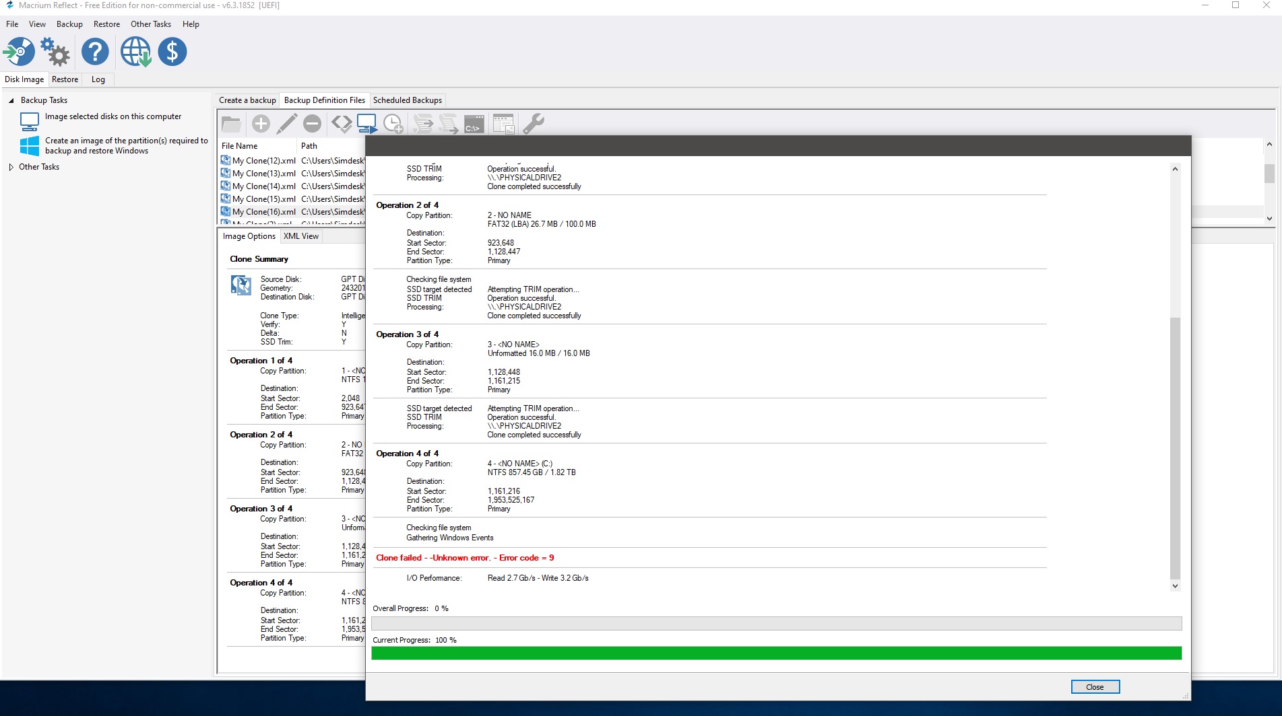Click the file icon next to My Clone(12).xml

coord(226,161)
